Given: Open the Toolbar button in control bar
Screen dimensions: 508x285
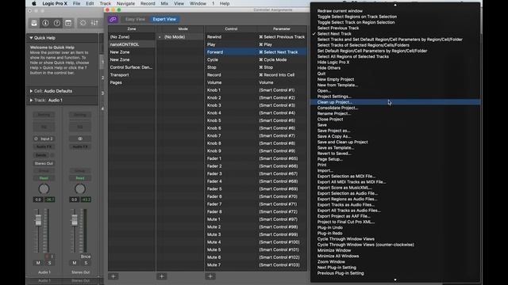Looking at the screenshot, I should click(x=68, y=23).
